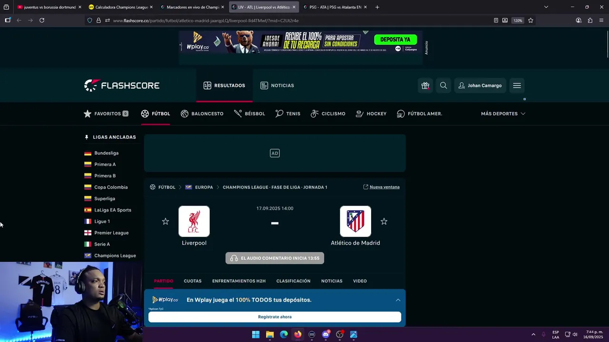Open File Explorer from taskbar
609x342 pixels.
[270, 334]
